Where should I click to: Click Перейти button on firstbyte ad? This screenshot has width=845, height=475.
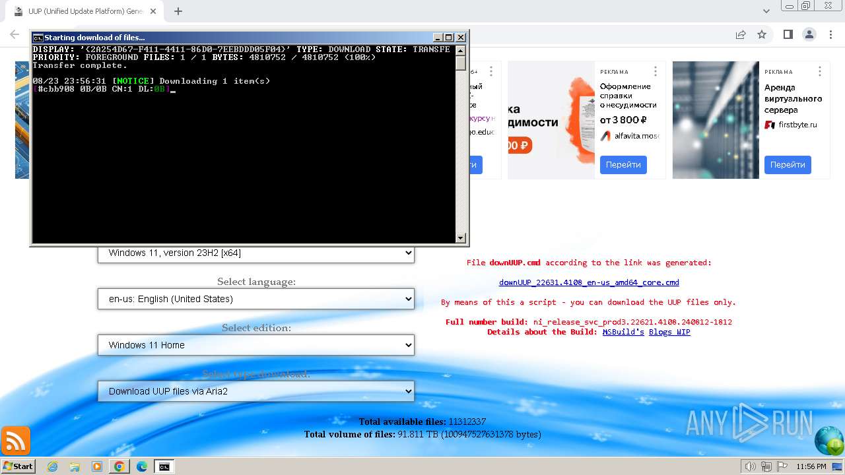pyautogui.click(x=788, y=165)
